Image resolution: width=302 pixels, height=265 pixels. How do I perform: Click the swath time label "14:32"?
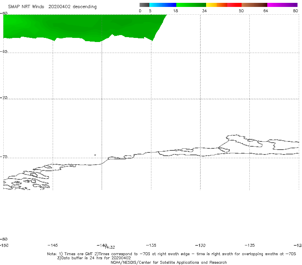[x=110, y=247]
